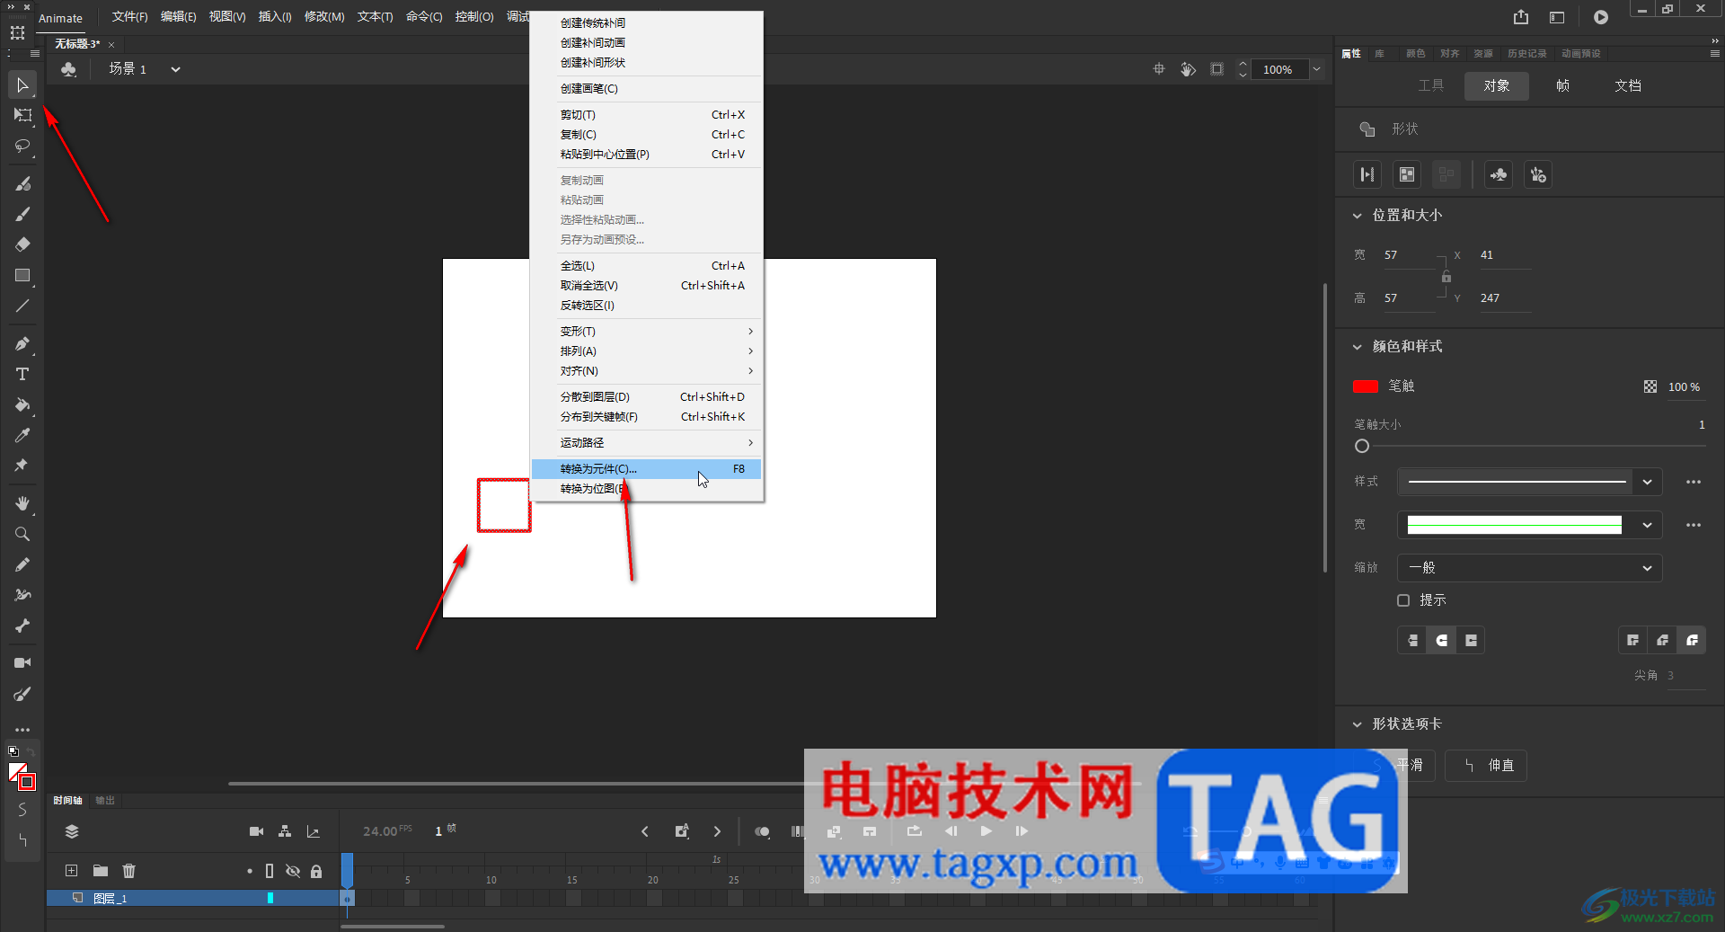Open the zoom percentage dropdown
The height and width of the screenshot is (932, 1725).
tap(1316, 69)
